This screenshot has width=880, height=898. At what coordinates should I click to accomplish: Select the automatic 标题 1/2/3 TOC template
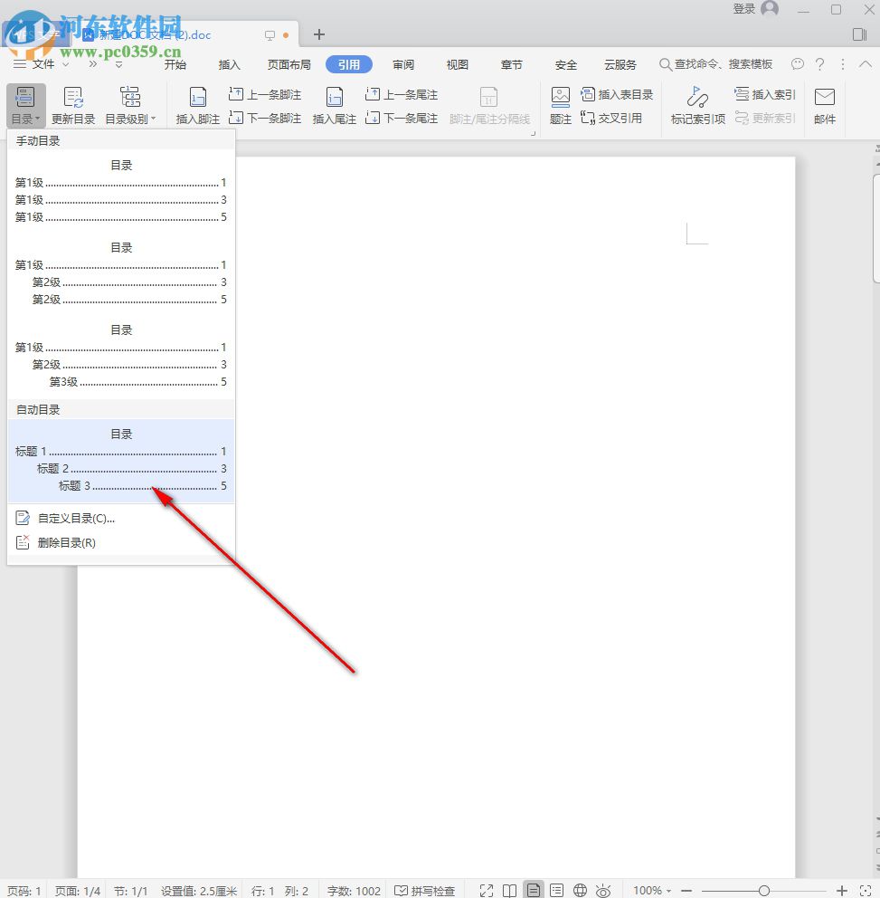coord(120,461)
